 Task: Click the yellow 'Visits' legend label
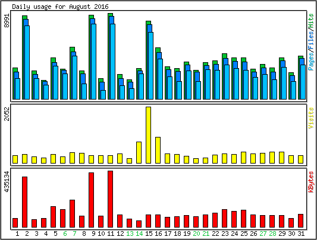[311, 118]
